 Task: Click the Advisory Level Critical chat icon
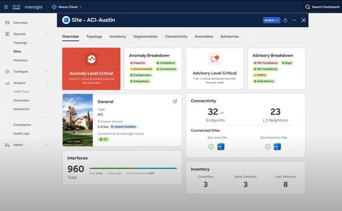(214, 59)
